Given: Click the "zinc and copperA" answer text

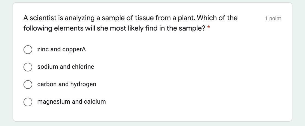Looking at the screenshot, I should (61, 49).
